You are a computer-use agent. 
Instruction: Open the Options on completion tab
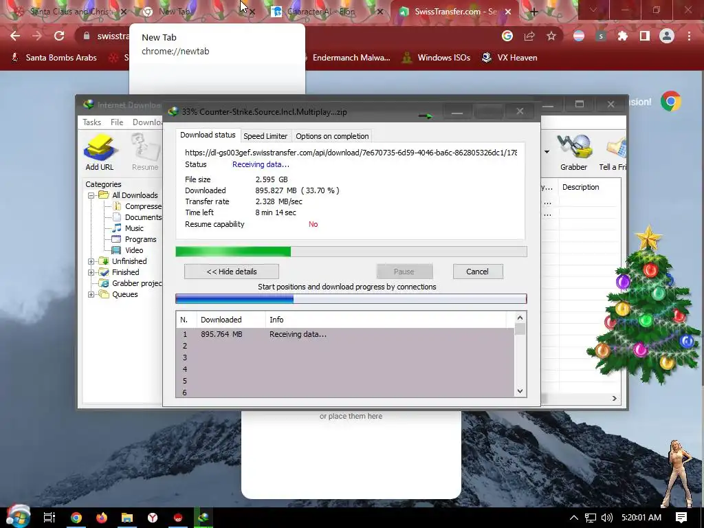pyautogui.click(x=332, y=136)
